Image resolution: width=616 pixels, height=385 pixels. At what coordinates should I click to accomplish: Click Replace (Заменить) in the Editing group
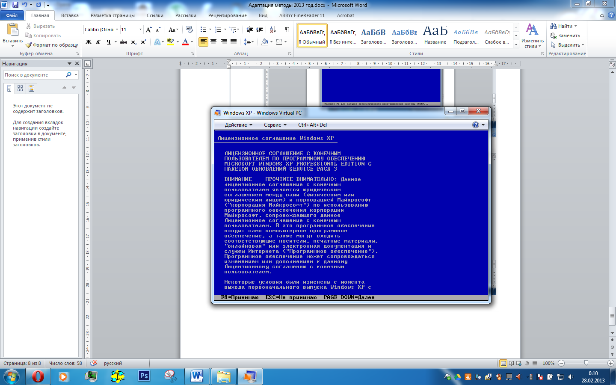[565, 36]
